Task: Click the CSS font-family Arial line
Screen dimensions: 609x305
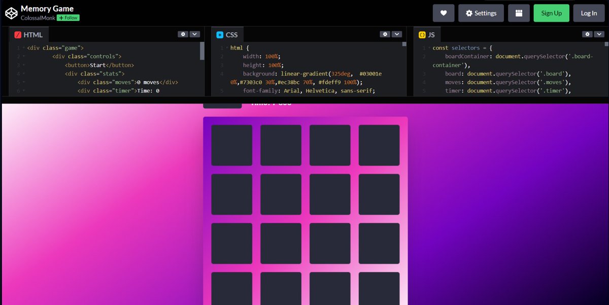Action: [x=309, y=91]
